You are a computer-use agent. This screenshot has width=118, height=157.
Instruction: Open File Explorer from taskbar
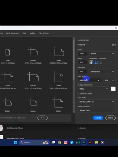tap(97, 143)
